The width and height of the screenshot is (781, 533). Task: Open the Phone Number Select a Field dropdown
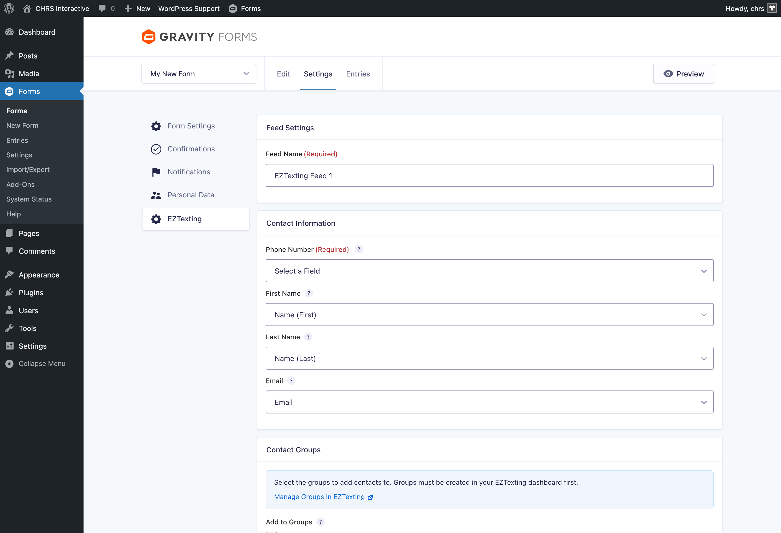click(x=489, y=271)
